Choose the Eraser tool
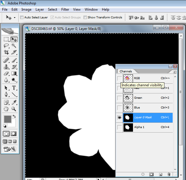This screenshot has height=180, width=186. coord(6,73)
